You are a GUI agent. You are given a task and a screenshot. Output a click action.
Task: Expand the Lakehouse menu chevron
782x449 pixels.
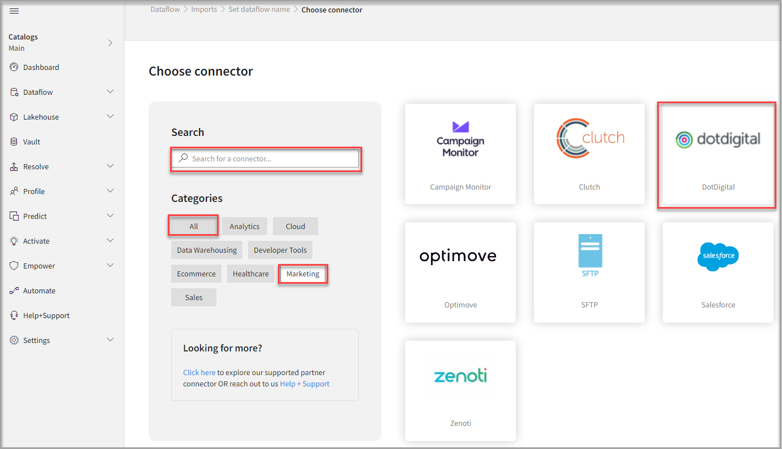[x=110, y=116]
